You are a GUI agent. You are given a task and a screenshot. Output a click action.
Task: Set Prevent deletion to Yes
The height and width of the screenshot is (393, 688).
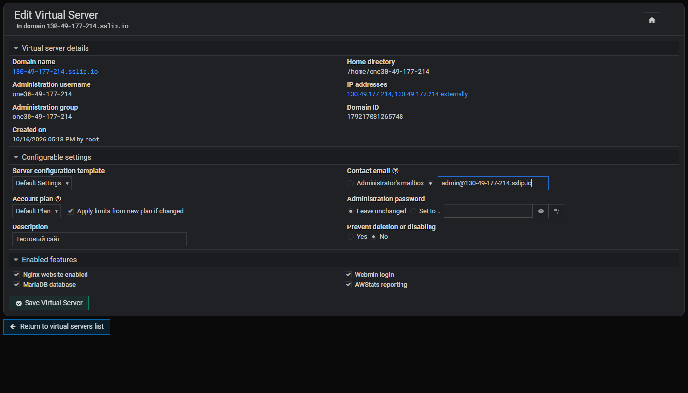coord(350,237)
